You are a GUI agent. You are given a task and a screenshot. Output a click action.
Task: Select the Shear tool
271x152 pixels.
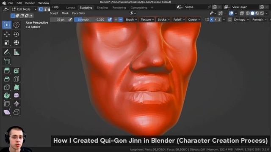[x=7, y=112]
